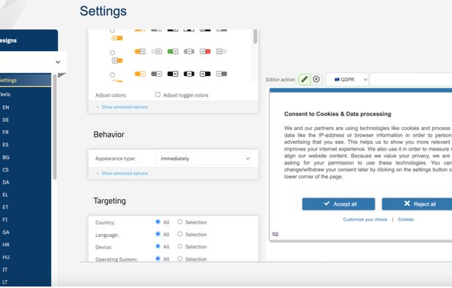Open the GDPR region dropdown
The image size is (452, 288).
pyautogui.click(x=347, y=80)
